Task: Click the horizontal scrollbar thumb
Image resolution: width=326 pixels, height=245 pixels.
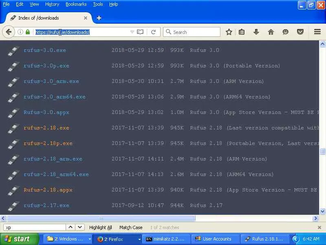Action: (x=101, y=218)
